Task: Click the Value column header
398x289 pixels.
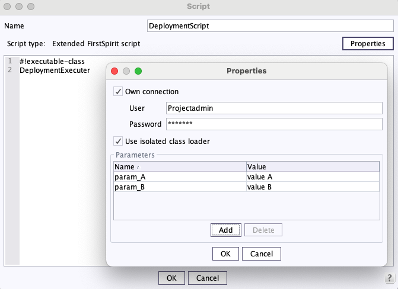Action: coord(313,166)
